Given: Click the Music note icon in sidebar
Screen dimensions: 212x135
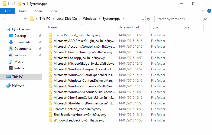Looking at the screenshot, I should click(11, 62).
